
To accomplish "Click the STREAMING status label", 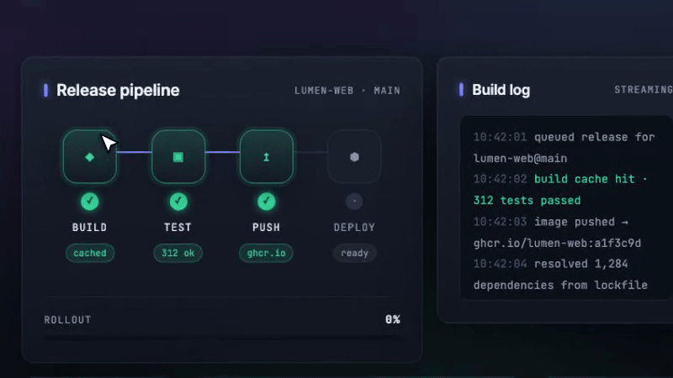I will coord(644,90).
